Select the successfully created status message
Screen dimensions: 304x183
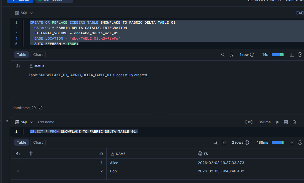pos(88,75)
